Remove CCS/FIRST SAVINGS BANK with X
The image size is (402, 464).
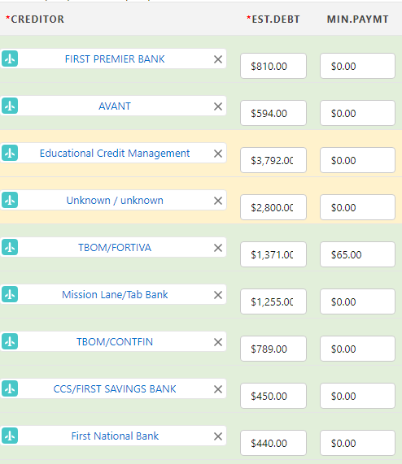click(x=218, y=389)
